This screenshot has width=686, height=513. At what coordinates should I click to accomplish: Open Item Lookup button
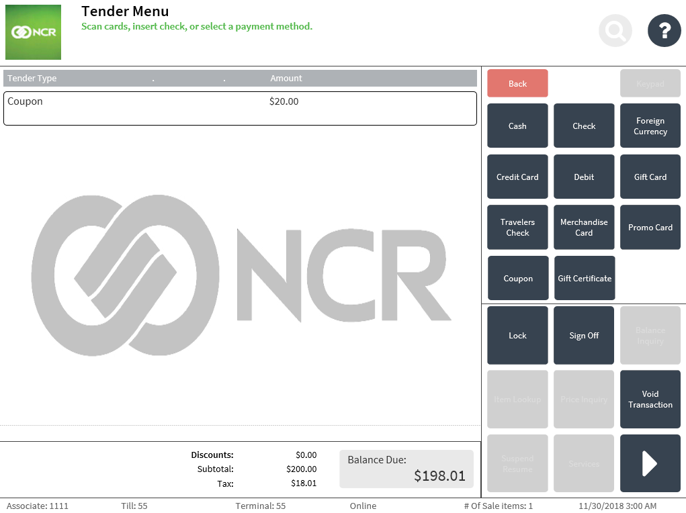click(517, 400)
